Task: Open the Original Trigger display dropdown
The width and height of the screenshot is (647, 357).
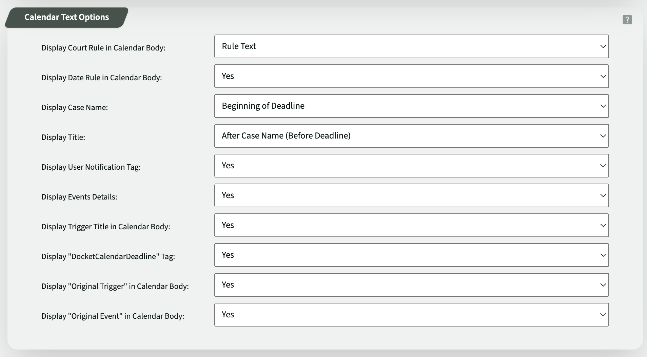Action: point(411,285)
